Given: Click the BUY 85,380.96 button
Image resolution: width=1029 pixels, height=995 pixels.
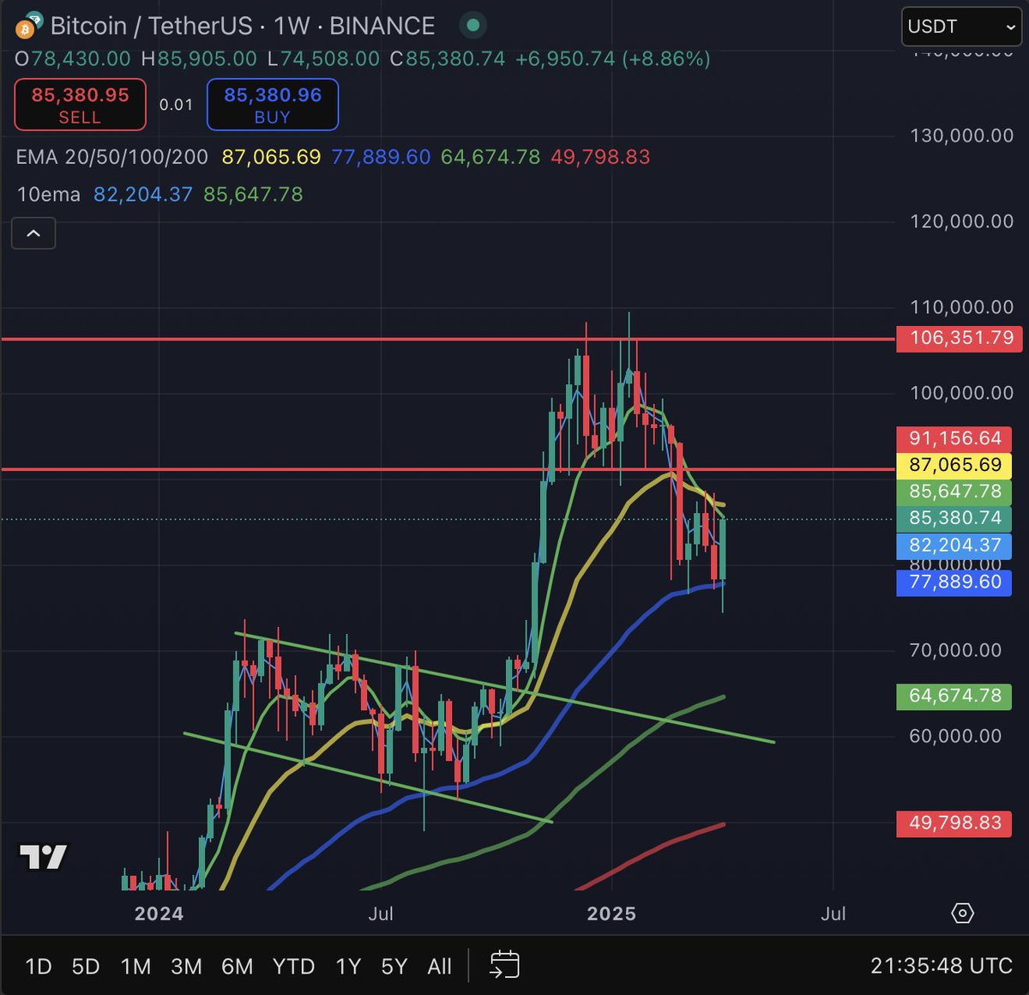Looking at the screenshot, I should tap(273, 105).
